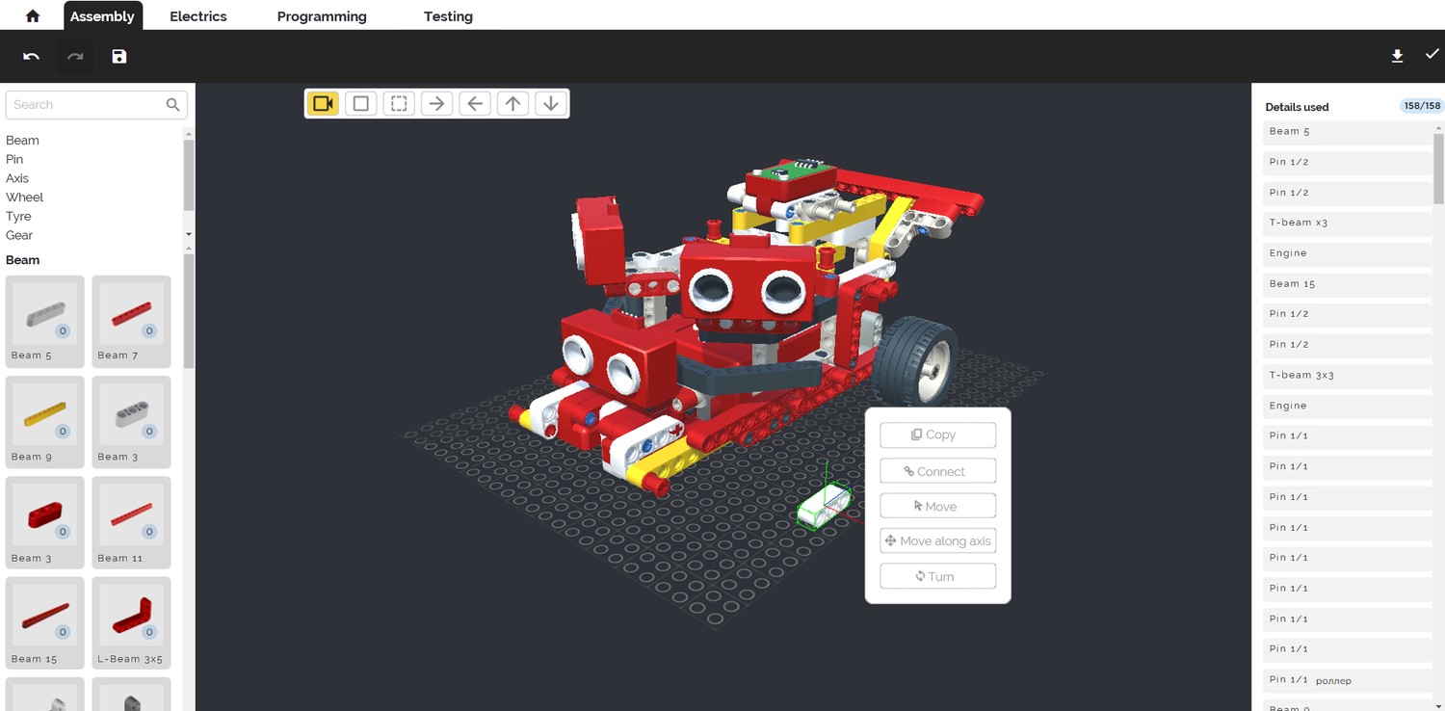
Task: Click the down arrow view button
Action: pos(551,103)
